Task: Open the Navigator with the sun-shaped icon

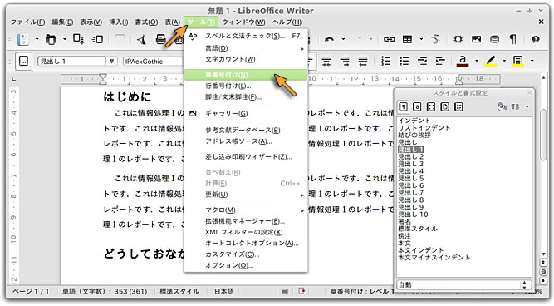Action: coord(458,39)
